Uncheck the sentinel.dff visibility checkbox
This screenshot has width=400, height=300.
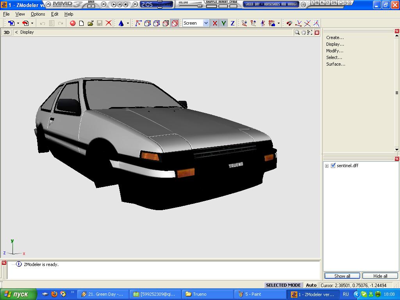click(x=333, y=166)
